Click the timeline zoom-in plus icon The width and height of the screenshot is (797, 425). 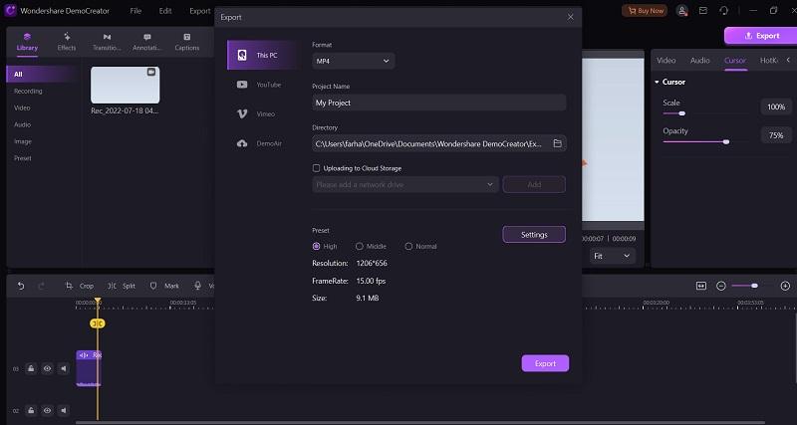coord(785,286)
